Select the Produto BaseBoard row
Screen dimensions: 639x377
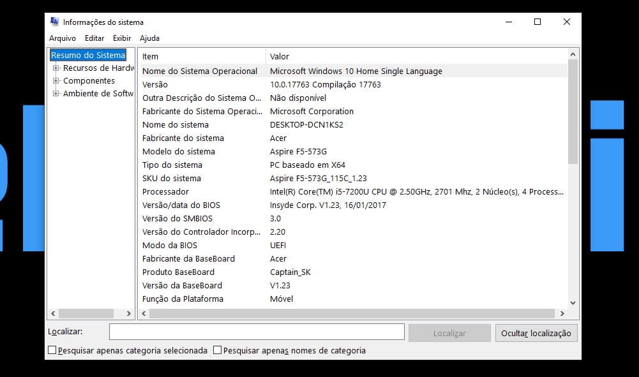354,272
